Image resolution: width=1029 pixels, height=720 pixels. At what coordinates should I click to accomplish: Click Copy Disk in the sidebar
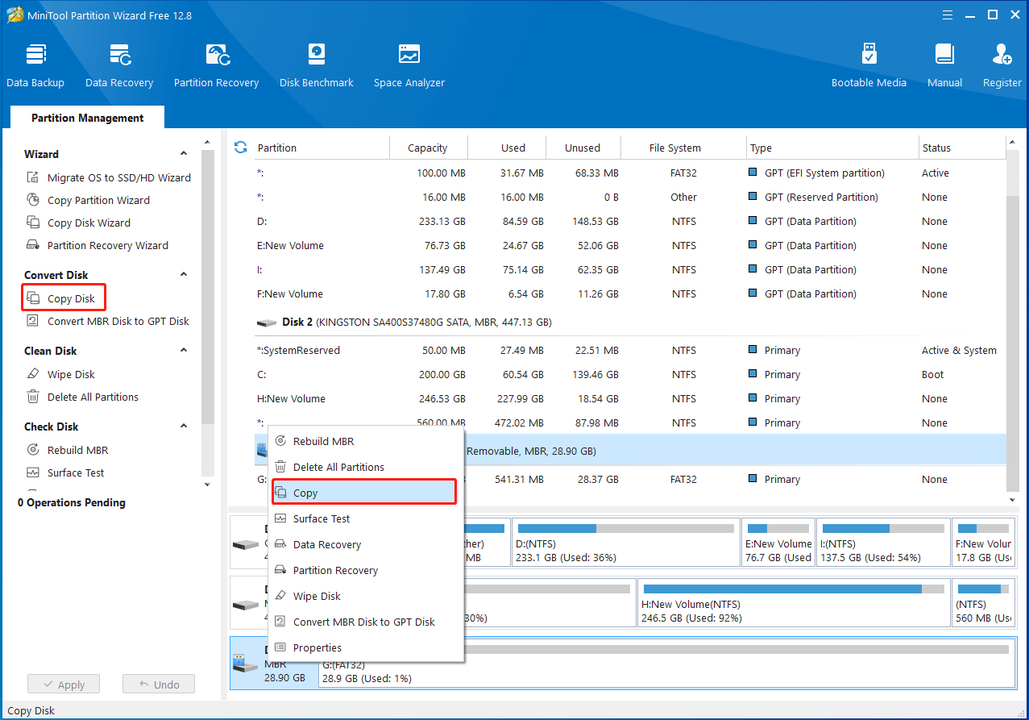tap(71, 298)
